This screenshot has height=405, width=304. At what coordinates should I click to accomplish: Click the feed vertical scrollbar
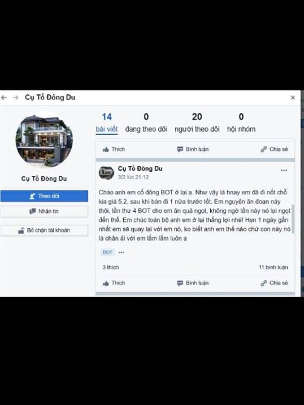click(x=293, y=219)
